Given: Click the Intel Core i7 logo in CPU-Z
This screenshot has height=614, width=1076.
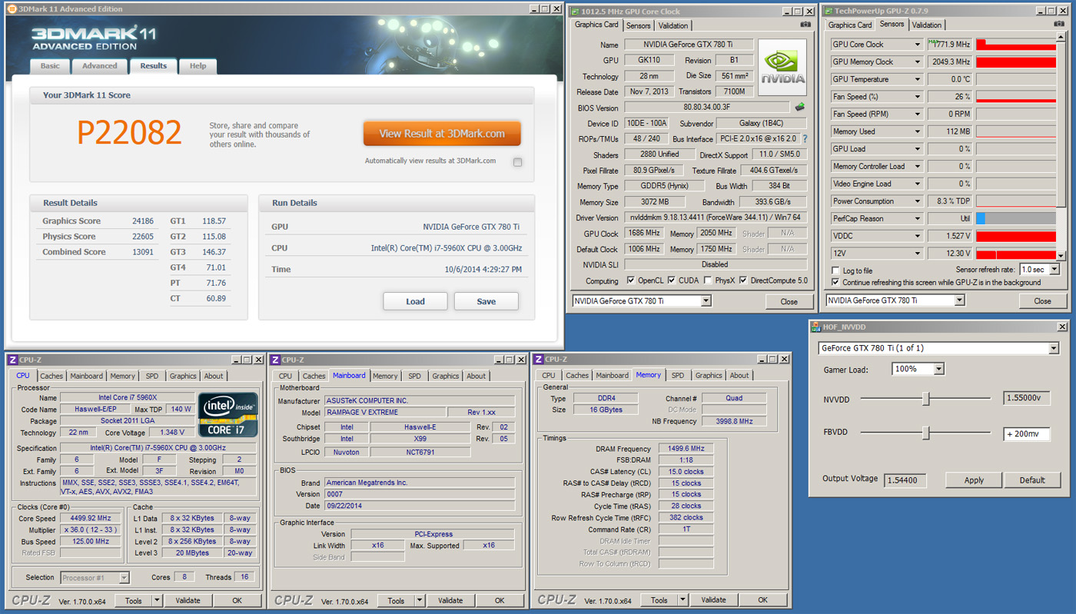Looking at the screenshot, I should [228, 415].
